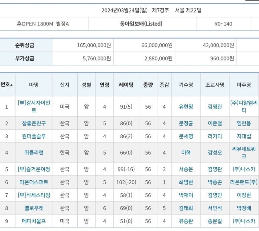Sort table by 레이팅 header
This screenshot has width=259, height=231.
[126, 85]
